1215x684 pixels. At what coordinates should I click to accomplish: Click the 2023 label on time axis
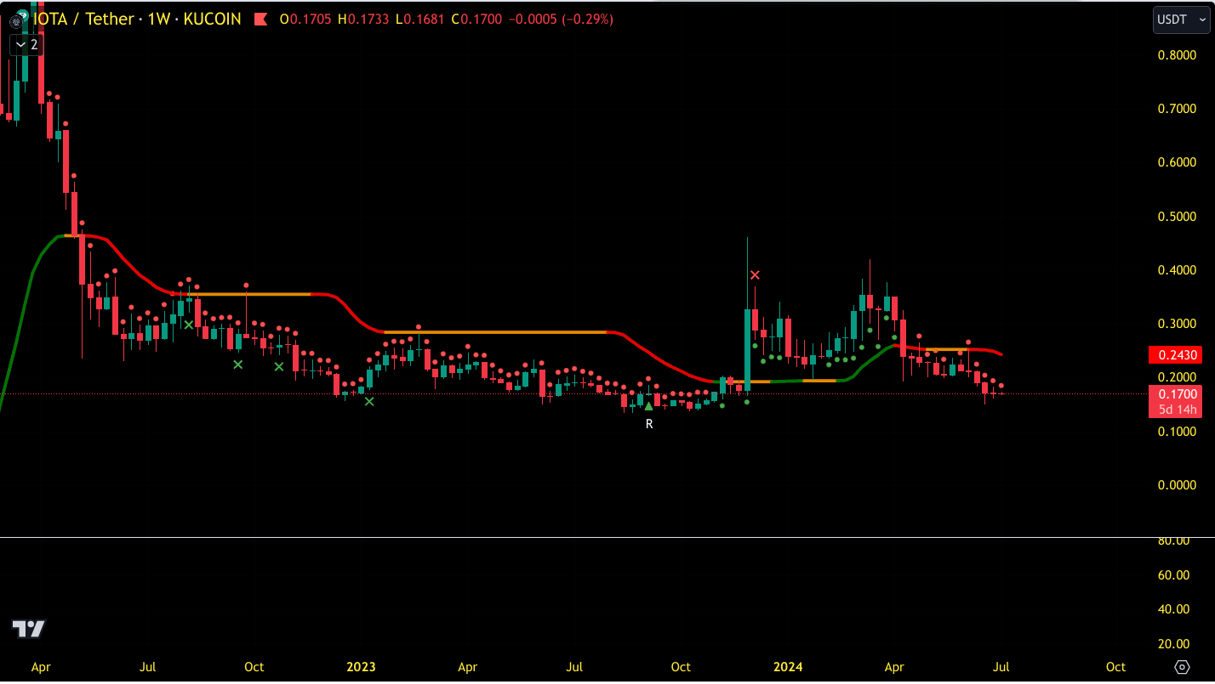pyautogui.click(x=361, y=667)
